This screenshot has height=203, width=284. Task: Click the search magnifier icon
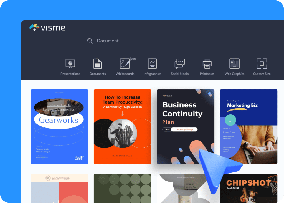(90, 41)
